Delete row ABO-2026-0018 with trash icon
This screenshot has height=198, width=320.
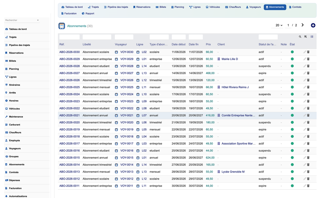pyautogui.click(x=308, y=136)
